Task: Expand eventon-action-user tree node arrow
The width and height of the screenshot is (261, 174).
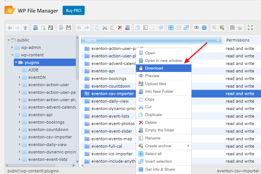Action: 19,85
